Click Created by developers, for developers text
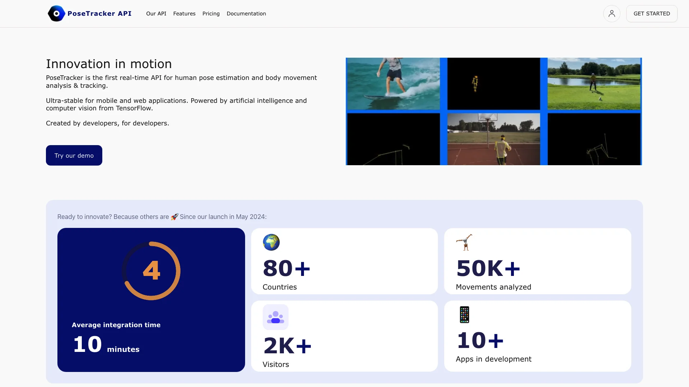Image resolution: width=689 pixels, height=387 pixels. 107,123
